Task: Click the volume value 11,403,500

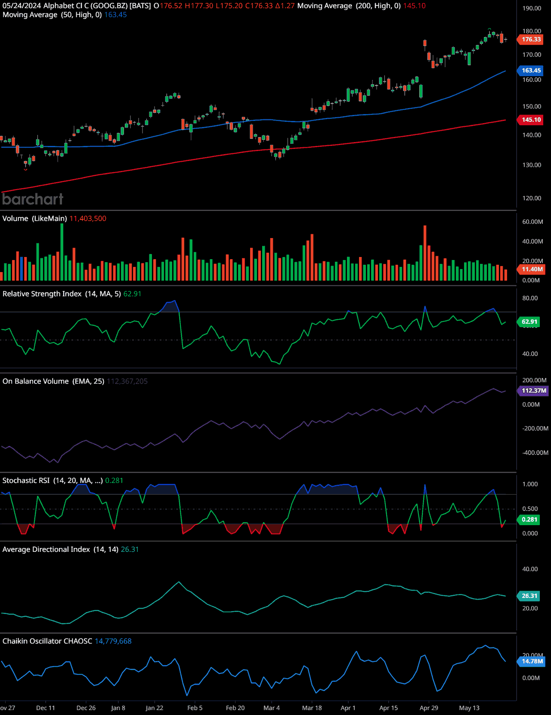Action: click(x=88, y=218)
